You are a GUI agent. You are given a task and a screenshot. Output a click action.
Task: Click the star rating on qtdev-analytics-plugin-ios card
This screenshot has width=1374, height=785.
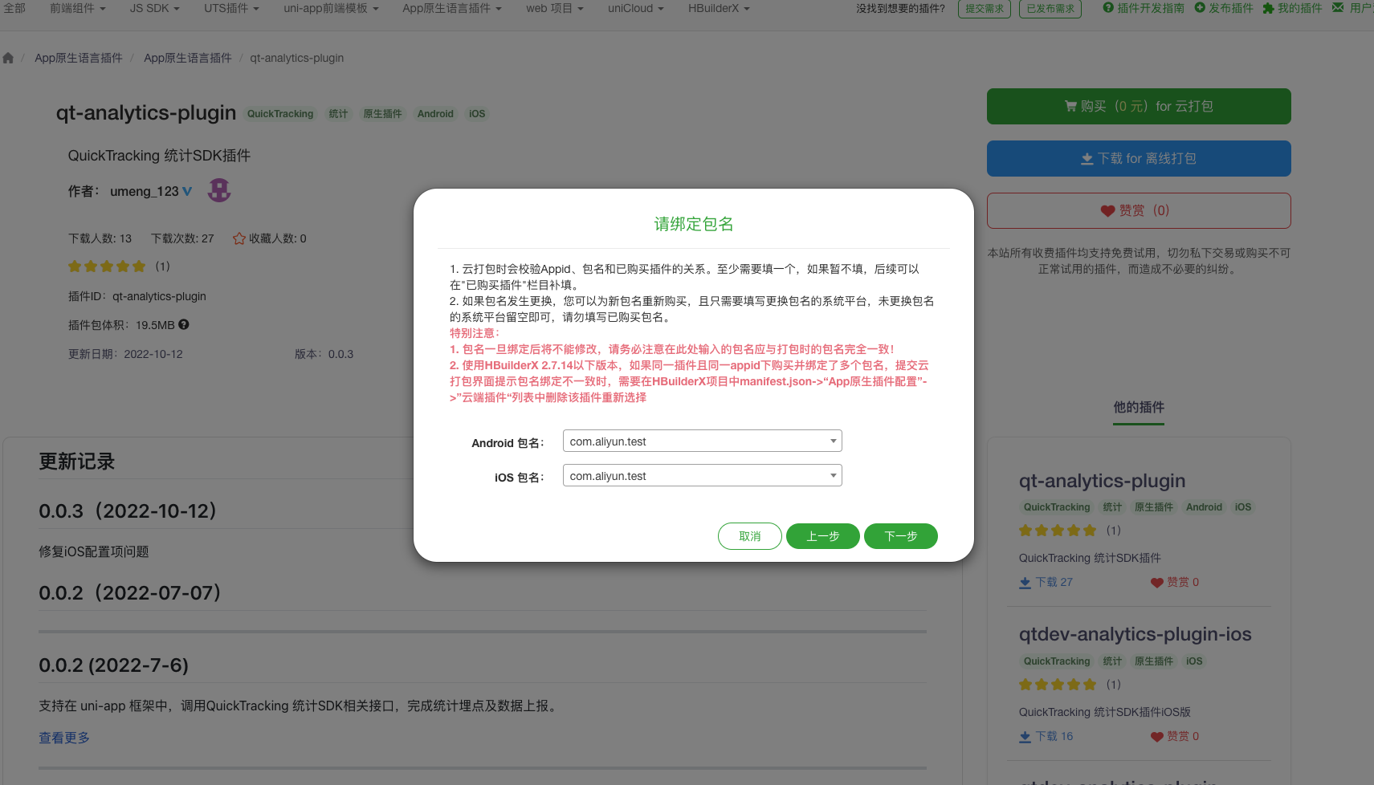(x=1058, y=685)
